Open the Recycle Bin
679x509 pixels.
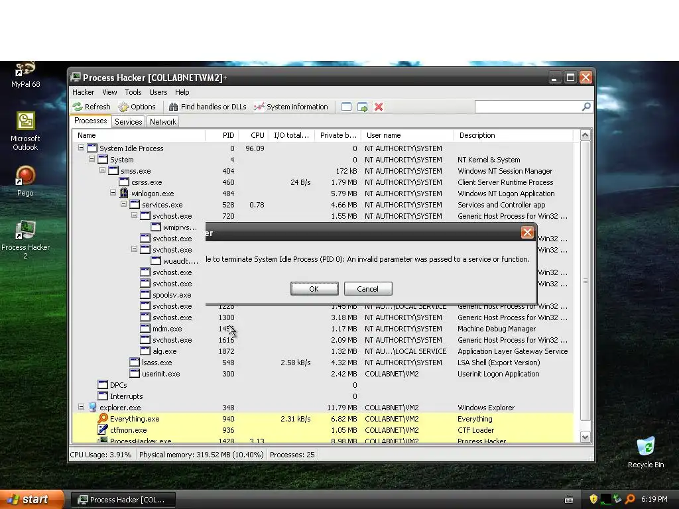(646, 452)
